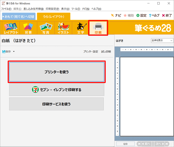
Task: Open the 写真 photo tool
Action: click(46, 28)
